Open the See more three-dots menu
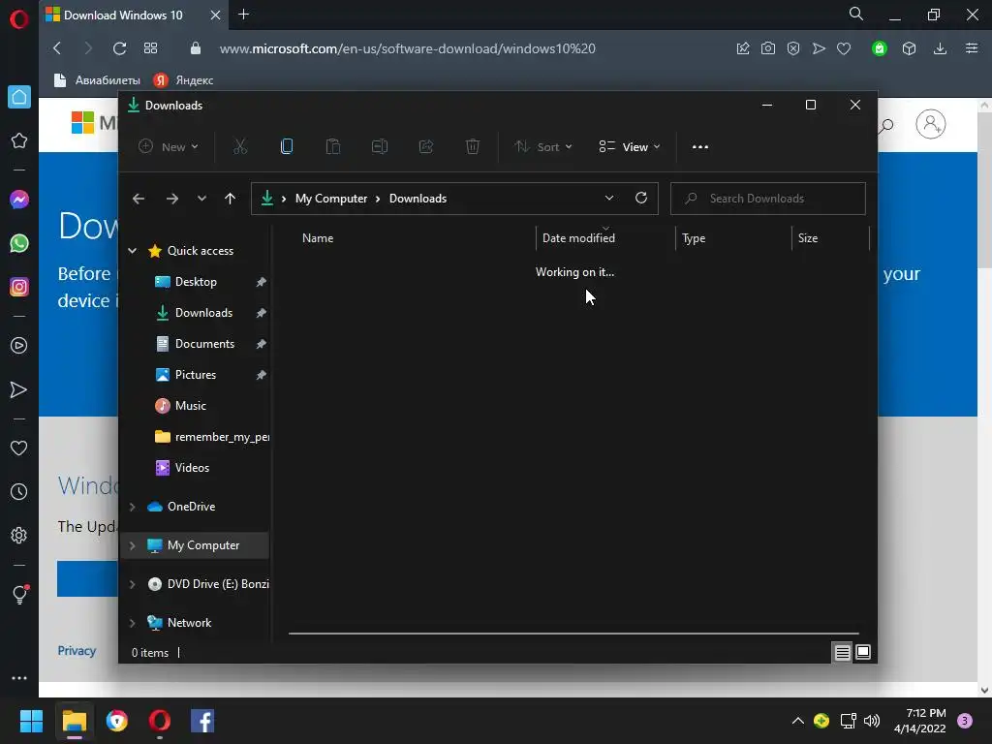This screenshot has height=744, width=992. coord(700,147)
